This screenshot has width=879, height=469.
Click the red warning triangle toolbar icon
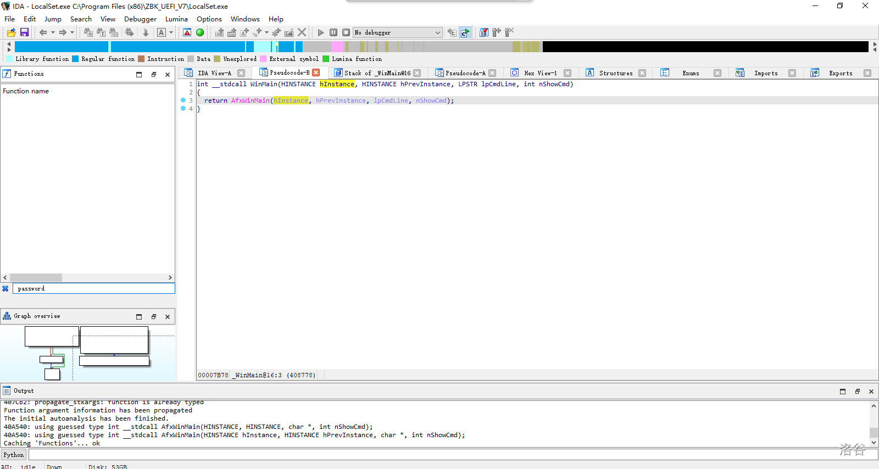187,32
